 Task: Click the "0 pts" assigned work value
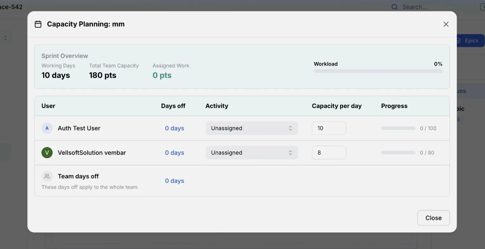pos(162,75)
